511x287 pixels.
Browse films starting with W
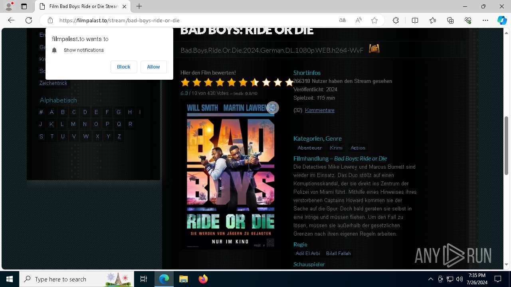tap(86, 136)
